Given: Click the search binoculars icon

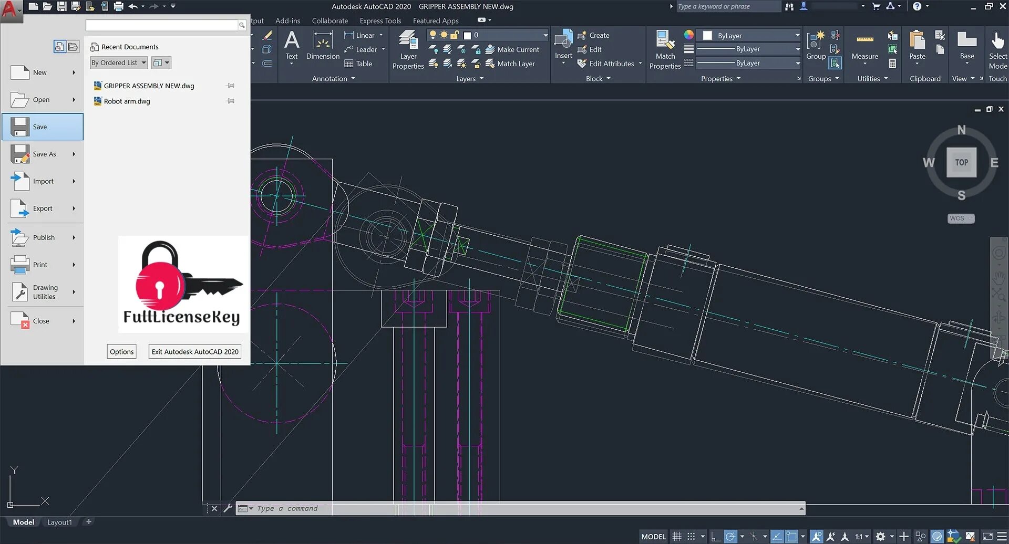Looking at the screenshot, I should point(789,6).
